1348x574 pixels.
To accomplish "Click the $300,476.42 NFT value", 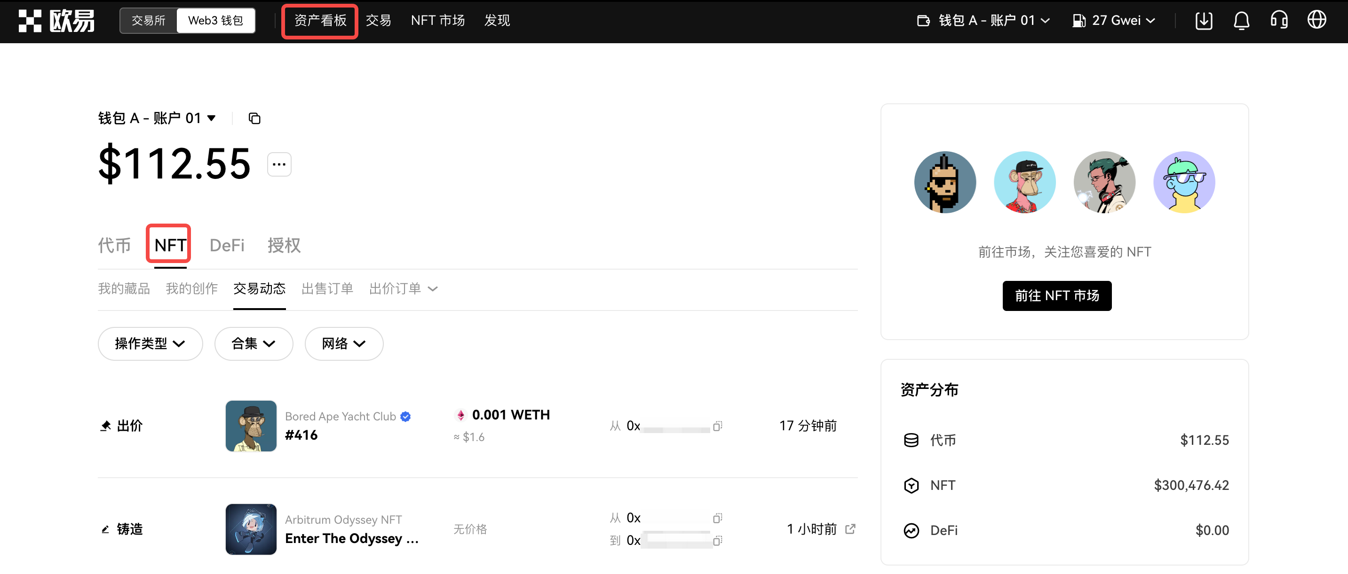I will coord(1191,486).
